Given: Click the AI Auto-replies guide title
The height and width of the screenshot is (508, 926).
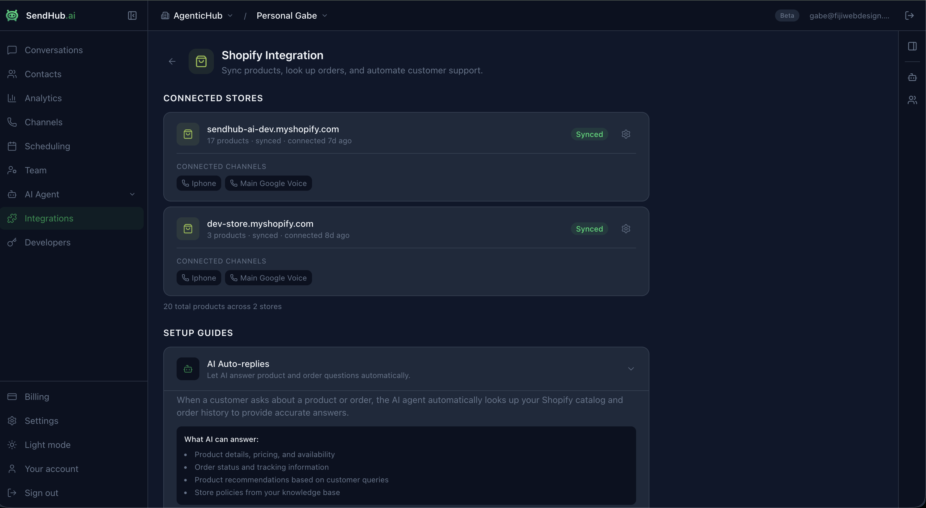Looking at the screenshot, I should click(x=238, y=363).
